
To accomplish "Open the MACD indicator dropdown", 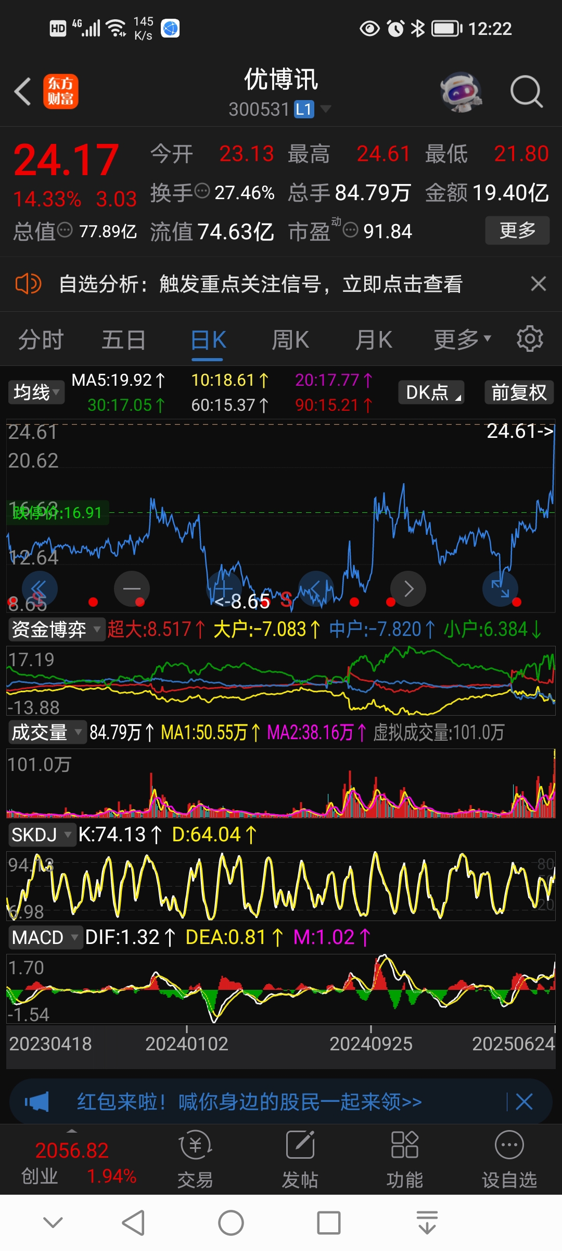I will 45,937.
